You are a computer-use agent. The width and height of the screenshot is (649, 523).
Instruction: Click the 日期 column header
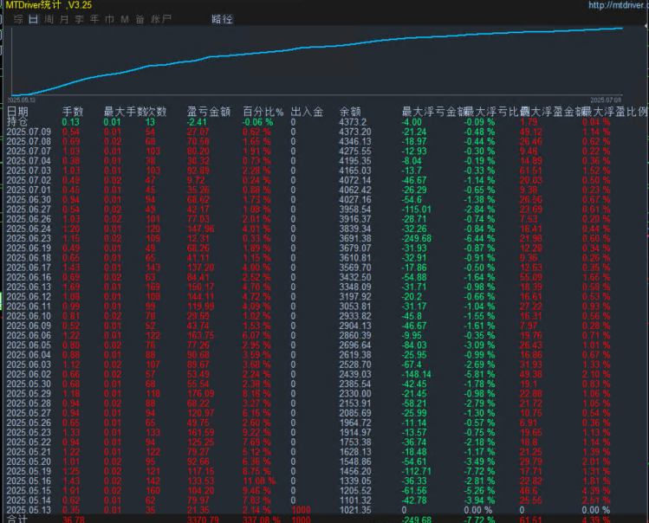[x=17, y=112]
